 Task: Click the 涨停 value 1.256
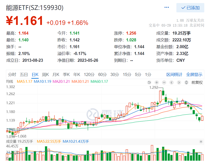(x=131, y=33)
